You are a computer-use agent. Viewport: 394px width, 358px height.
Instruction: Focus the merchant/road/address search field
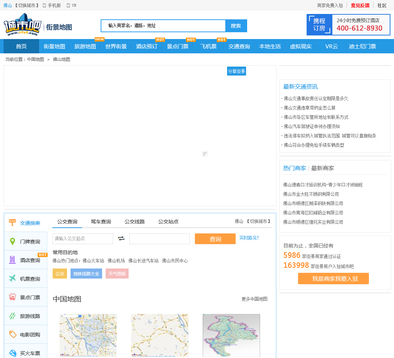163,26
